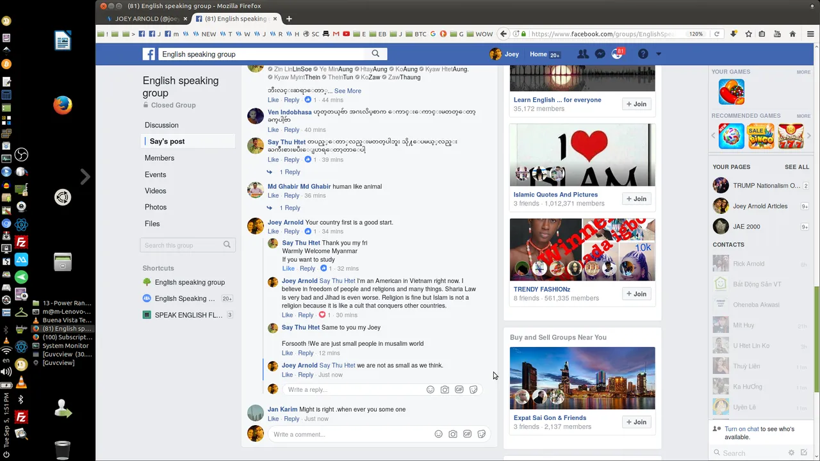Image resolution: width=820 pixels, height=461 pixels.
Task: Open Messenger icon in Facebook header
Action: (600, 54)
